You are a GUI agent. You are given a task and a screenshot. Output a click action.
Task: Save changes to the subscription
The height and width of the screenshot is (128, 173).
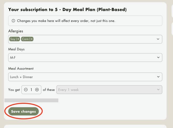click(x=23, y=111)
